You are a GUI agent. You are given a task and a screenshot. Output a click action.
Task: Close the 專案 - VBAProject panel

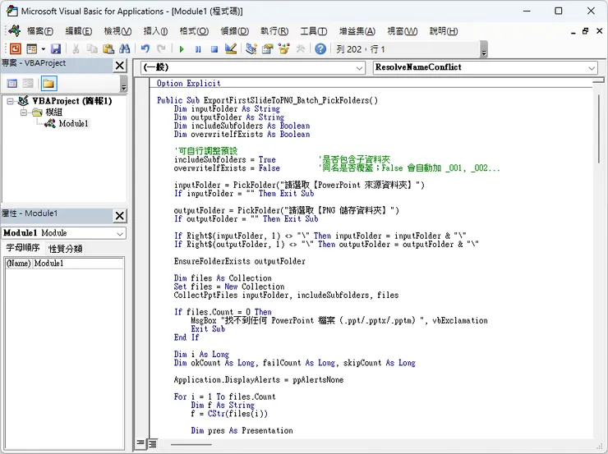tap(119, 65)
